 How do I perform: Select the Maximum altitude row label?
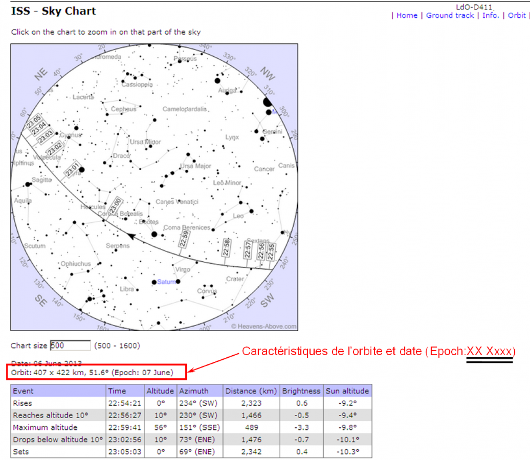click(x=45, y=427)
